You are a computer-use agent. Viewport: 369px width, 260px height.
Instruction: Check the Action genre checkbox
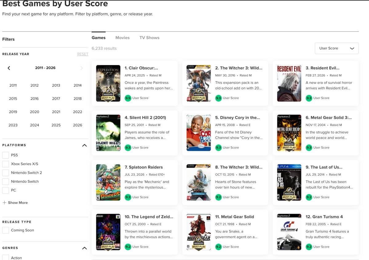tap(6, 258)
